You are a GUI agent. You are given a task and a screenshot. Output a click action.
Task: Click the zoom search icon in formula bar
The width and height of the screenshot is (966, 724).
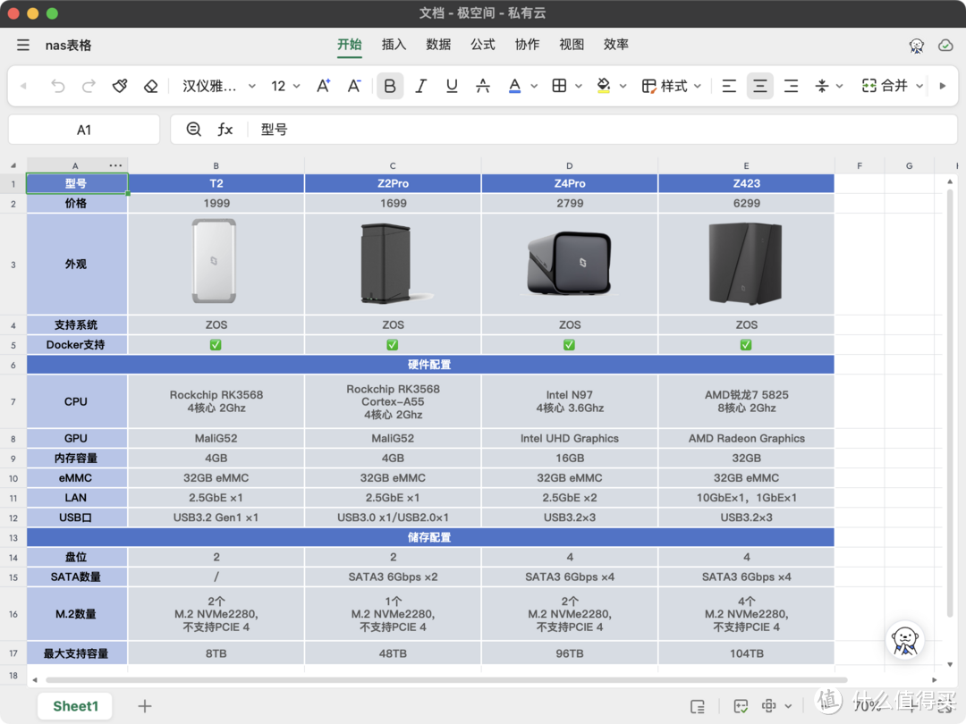pyautogui.click(x=193, y=130)
